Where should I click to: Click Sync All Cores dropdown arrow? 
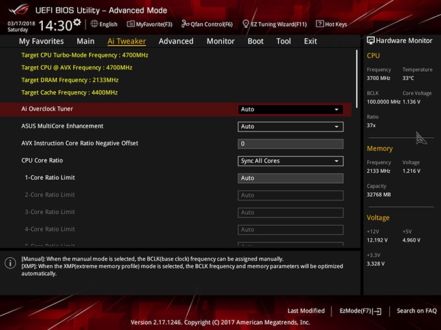tap(337, 161)
